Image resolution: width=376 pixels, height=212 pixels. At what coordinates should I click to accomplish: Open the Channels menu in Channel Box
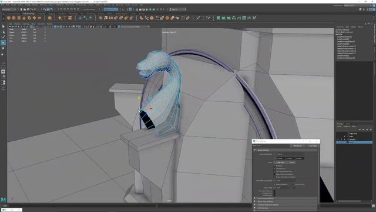340,27
